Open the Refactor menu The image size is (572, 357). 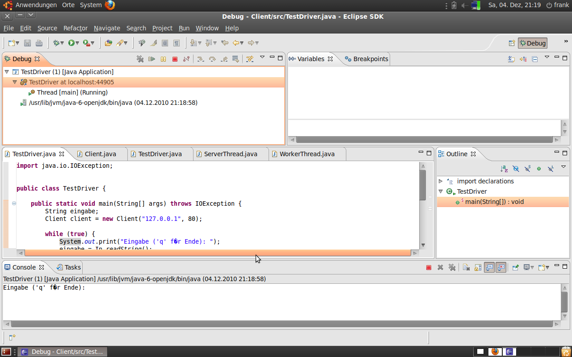(x=76, y=28)
